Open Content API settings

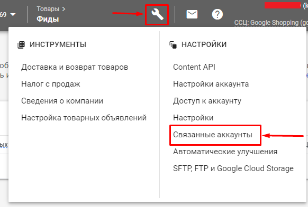pos(194,67)
